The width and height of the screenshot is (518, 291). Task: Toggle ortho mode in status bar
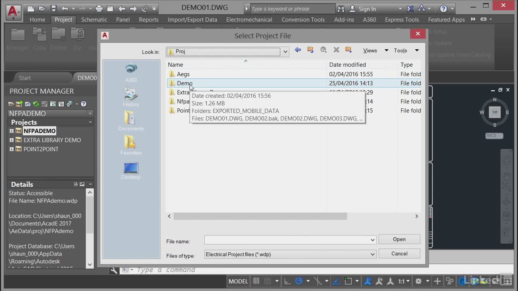[x=287, y=281]
